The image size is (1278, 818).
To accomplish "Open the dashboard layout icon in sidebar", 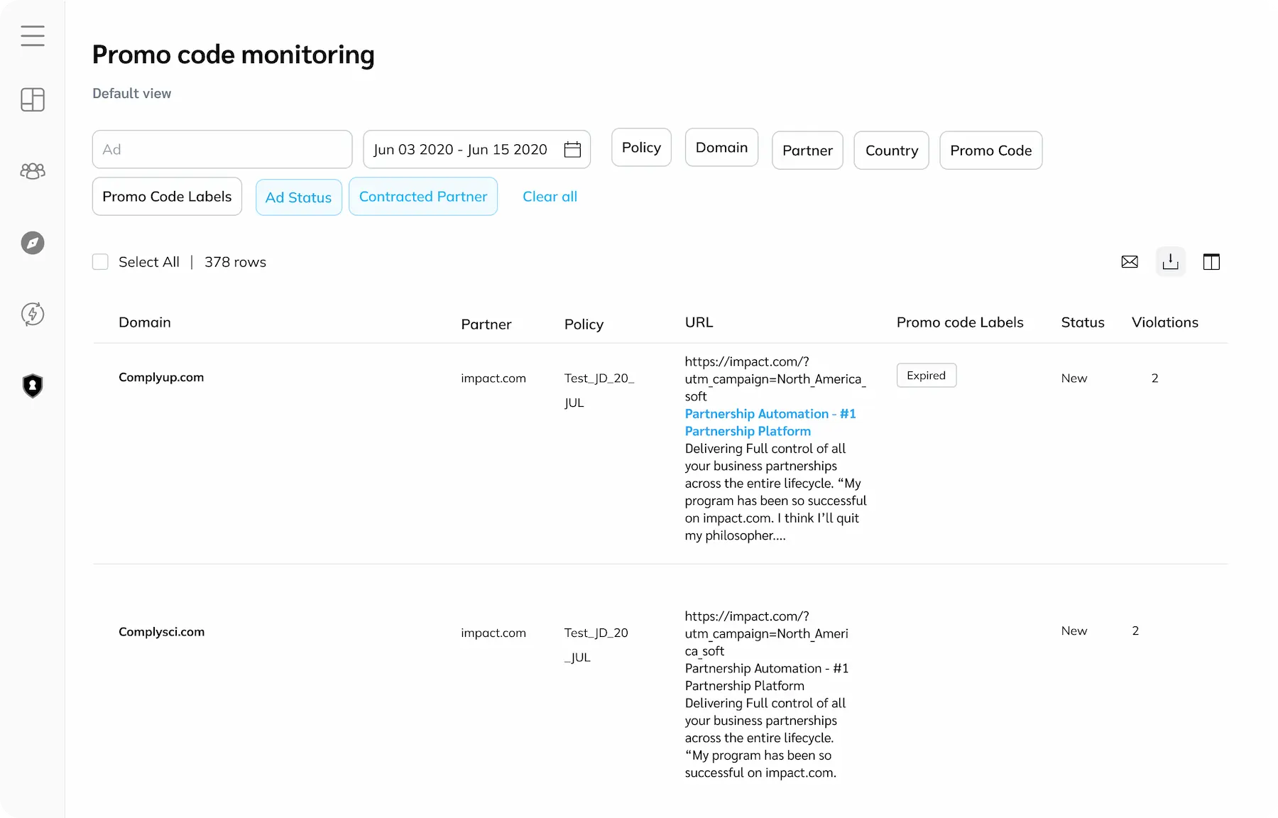I will pyautogui.click(x=33, y=100).
